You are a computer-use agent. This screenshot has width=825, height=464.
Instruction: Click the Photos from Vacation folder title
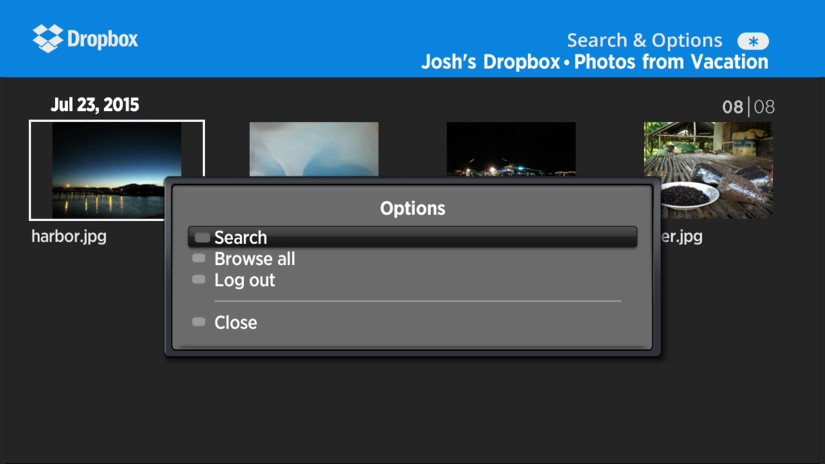click(671, 63)
